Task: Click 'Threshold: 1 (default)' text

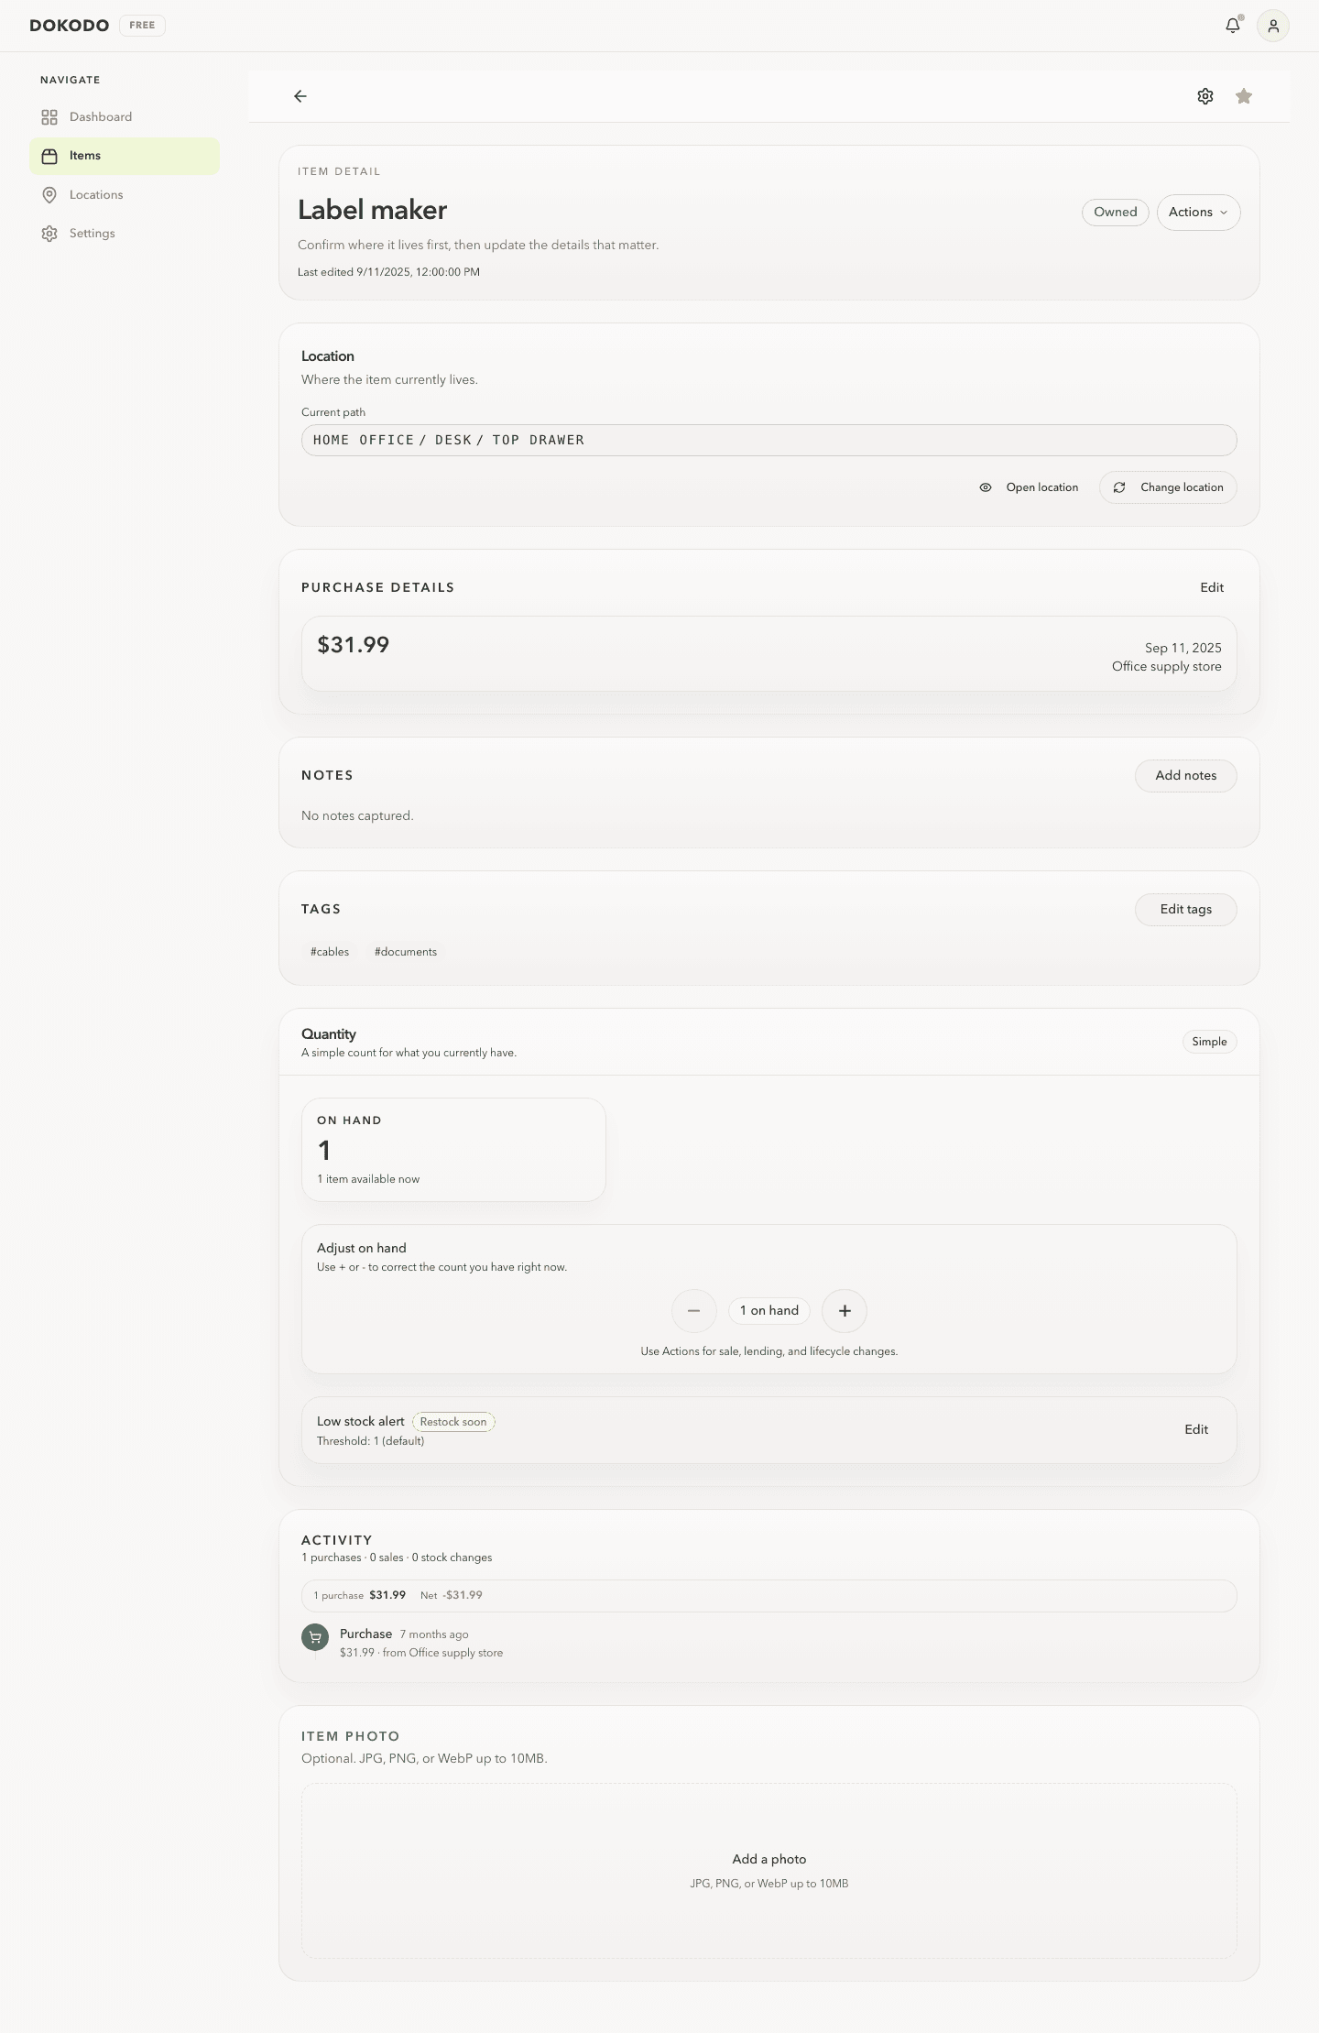Action: (370, 1442)
